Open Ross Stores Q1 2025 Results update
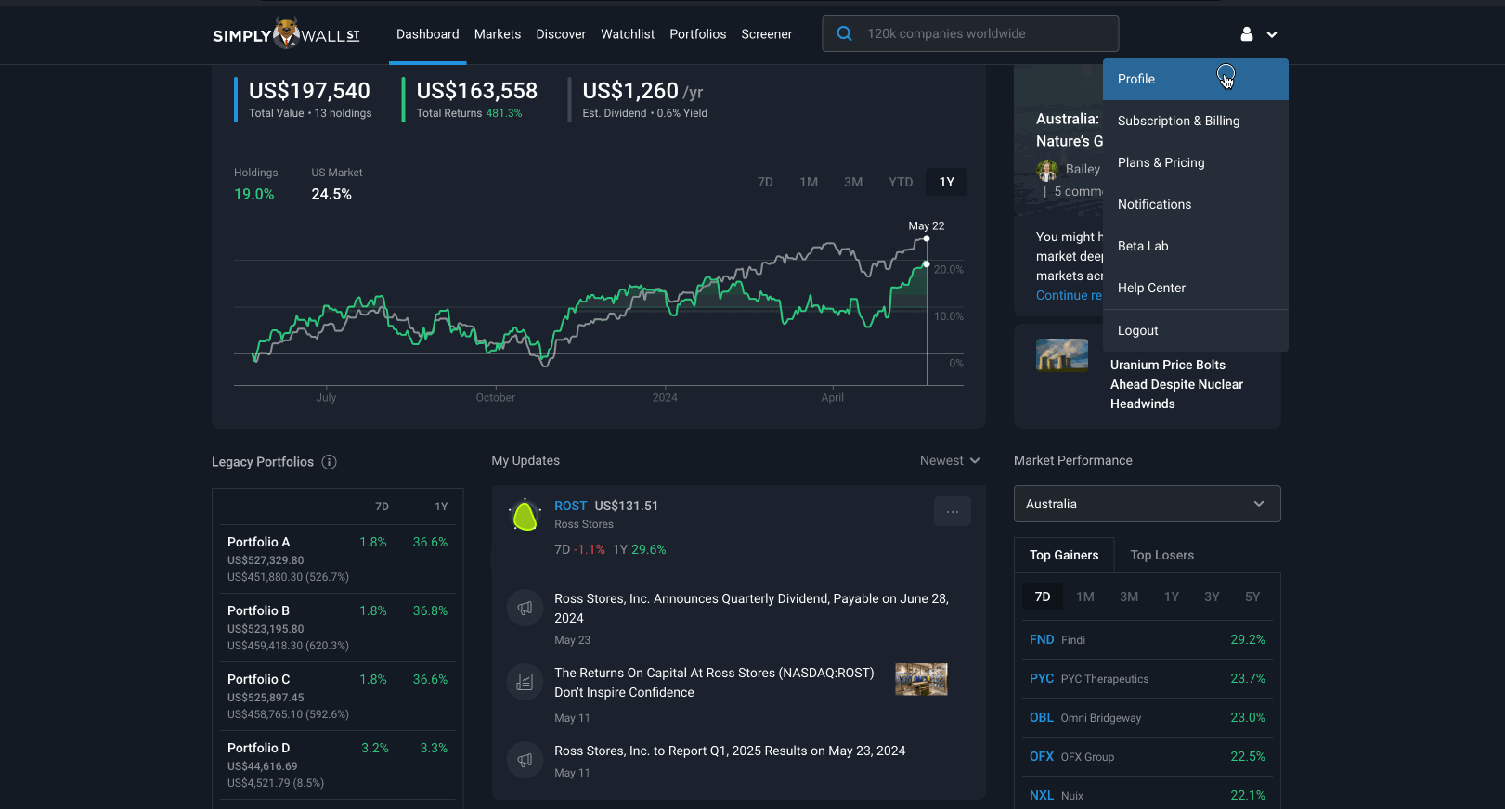 pos(730,751)
